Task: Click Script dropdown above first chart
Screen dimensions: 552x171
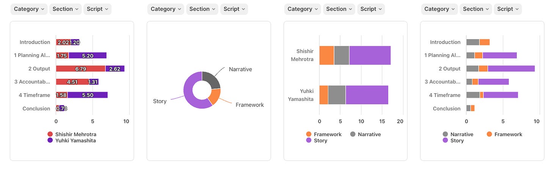Action: [97, 9]
